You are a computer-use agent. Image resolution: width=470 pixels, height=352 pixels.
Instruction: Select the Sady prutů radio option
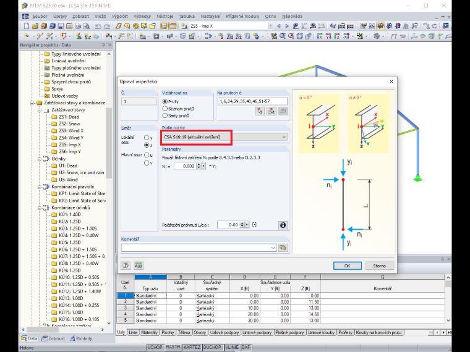[x=165, y=115]
